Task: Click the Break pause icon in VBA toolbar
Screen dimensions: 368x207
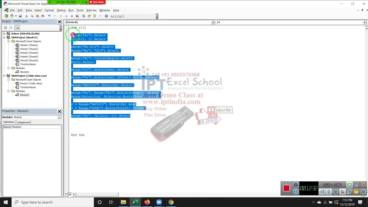Action: 66,16
